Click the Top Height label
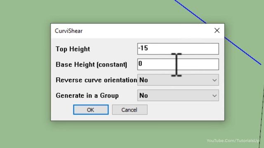The width and height of the screenshot is (264, 148). [x=73, y=49]
